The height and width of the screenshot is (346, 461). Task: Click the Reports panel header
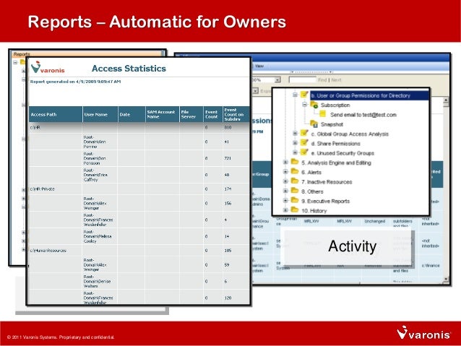coord(88,53)
